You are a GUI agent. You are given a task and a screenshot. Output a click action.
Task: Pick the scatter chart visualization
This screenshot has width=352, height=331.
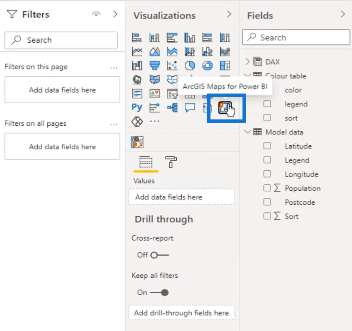(172, 66)
